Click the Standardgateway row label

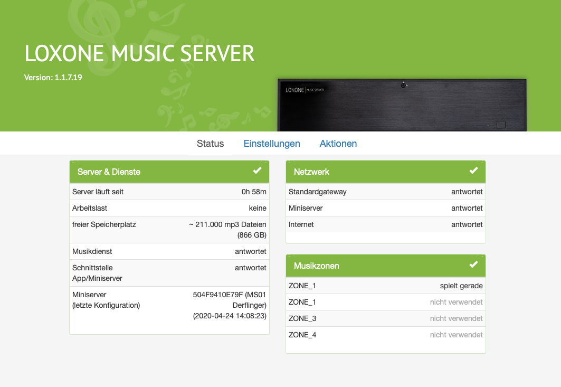coord(317,192)
